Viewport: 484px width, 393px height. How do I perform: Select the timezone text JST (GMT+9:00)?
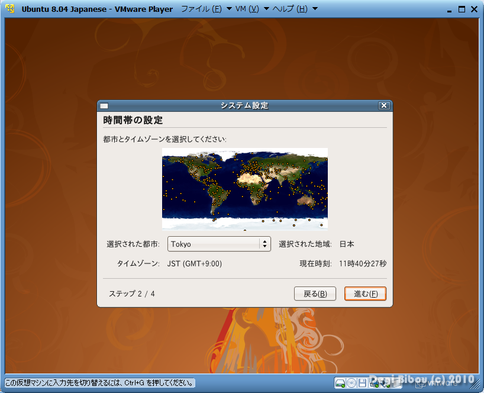pyautogui.click(x=195, y=263)
